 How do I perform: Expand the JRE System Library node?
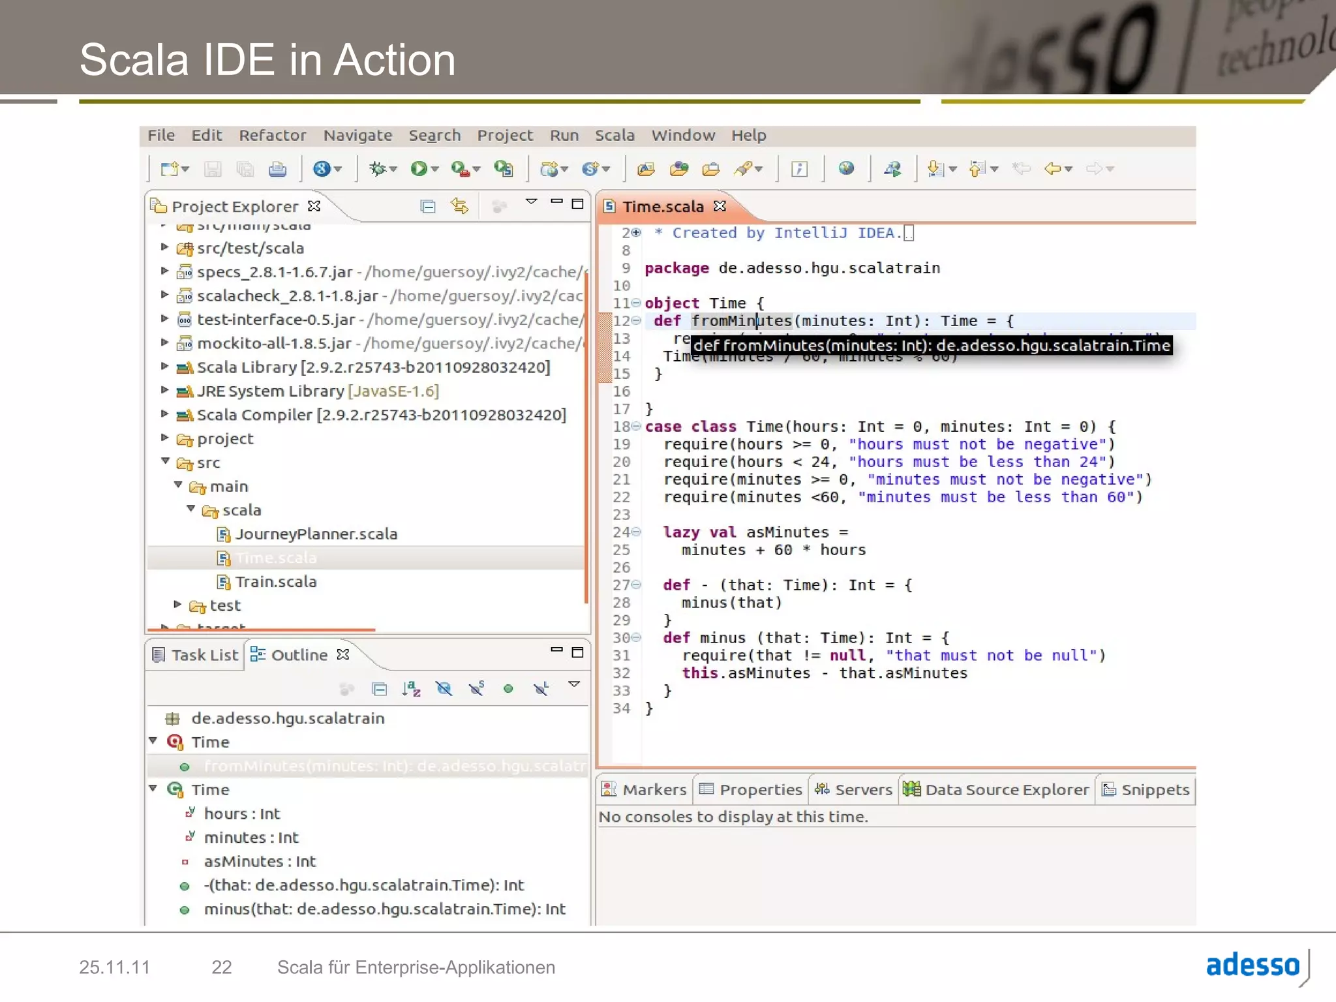(165, 390)
